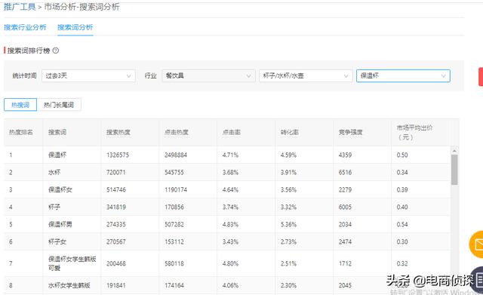Click the orange mail floating icon
This screenshot has width=483, height=295.
[477, 244]
